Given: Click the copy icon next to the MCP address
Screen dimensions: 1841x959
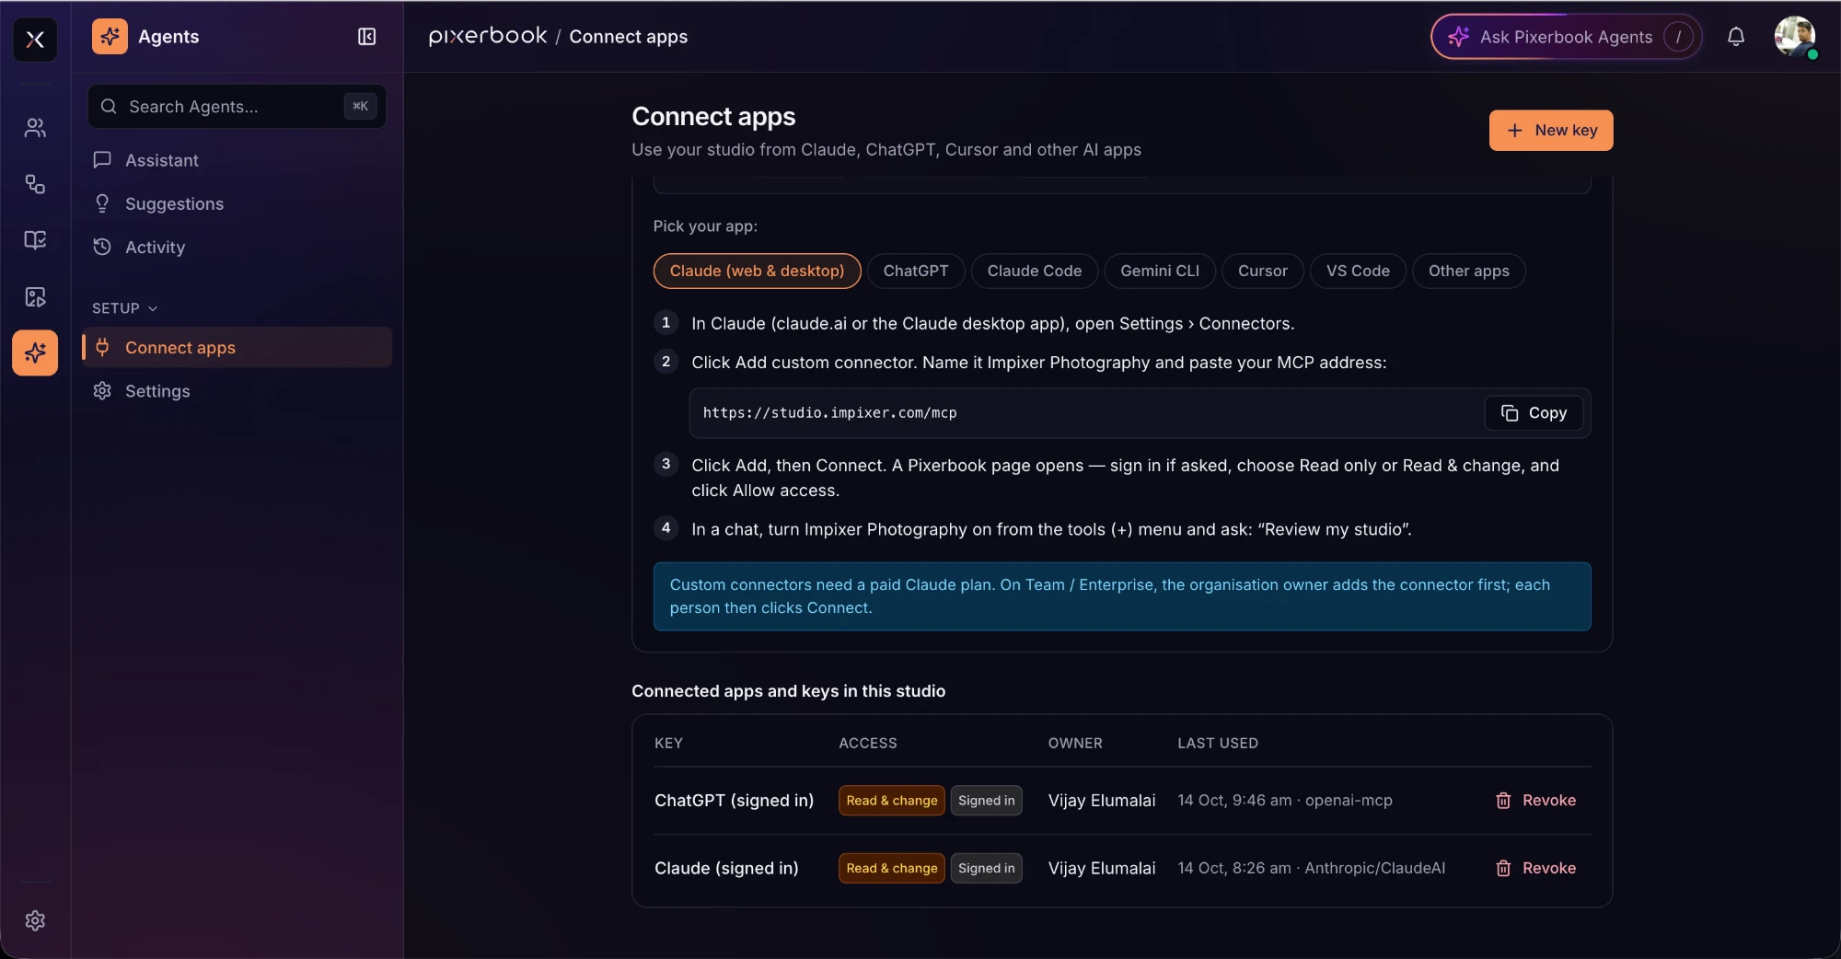Looking at the screenshot, I should point(1510,413).
